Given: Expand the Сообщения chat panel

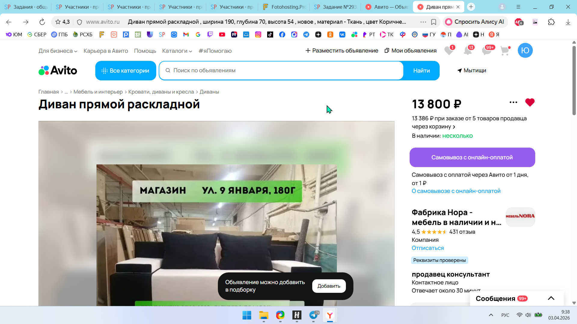Looking at the screenshot, I should (x=551, y=298).
